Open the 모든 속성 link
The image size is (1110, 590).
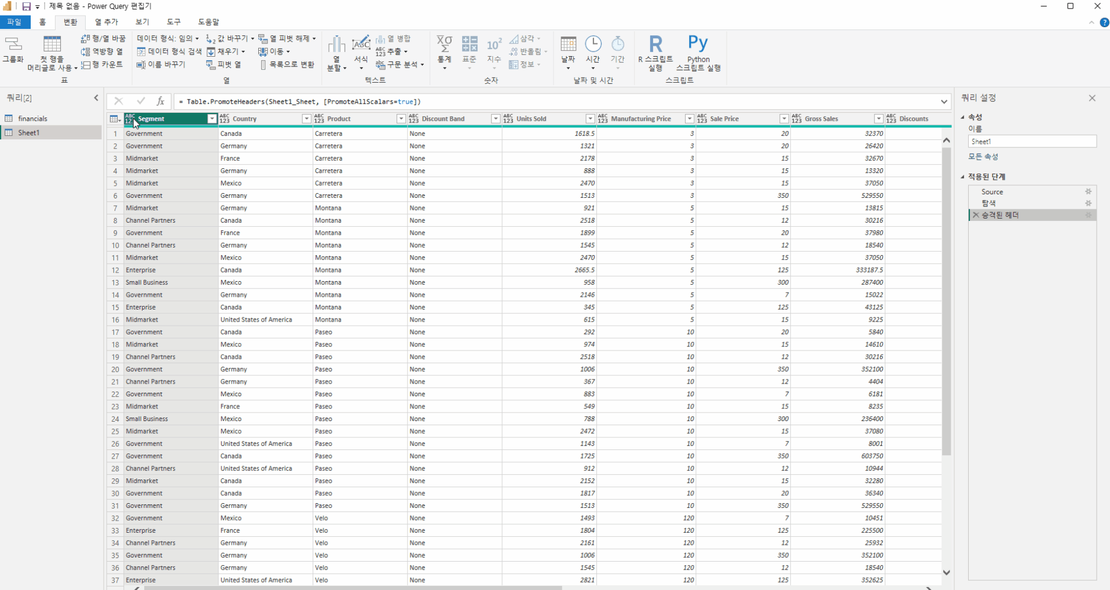(983, 157)
